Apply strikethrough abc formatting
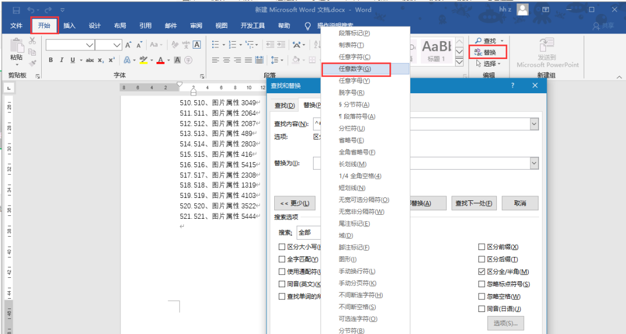This screenshot has height=334, width=626. pos(90,60)
